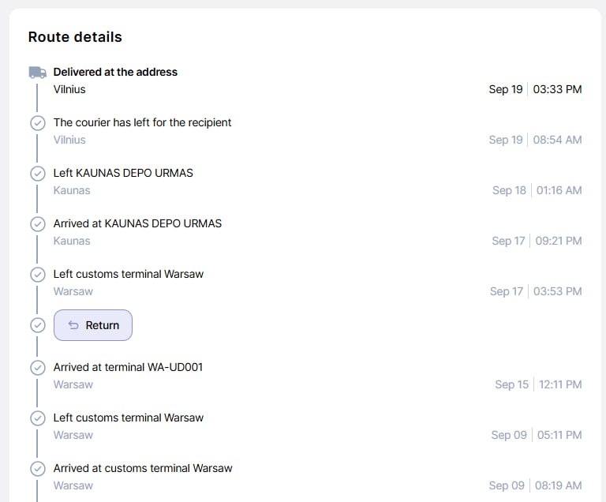The width and height of the screenshot is (606, 502).
Task: Click The courier has left for the recipient
Action: tap(142, 122)
